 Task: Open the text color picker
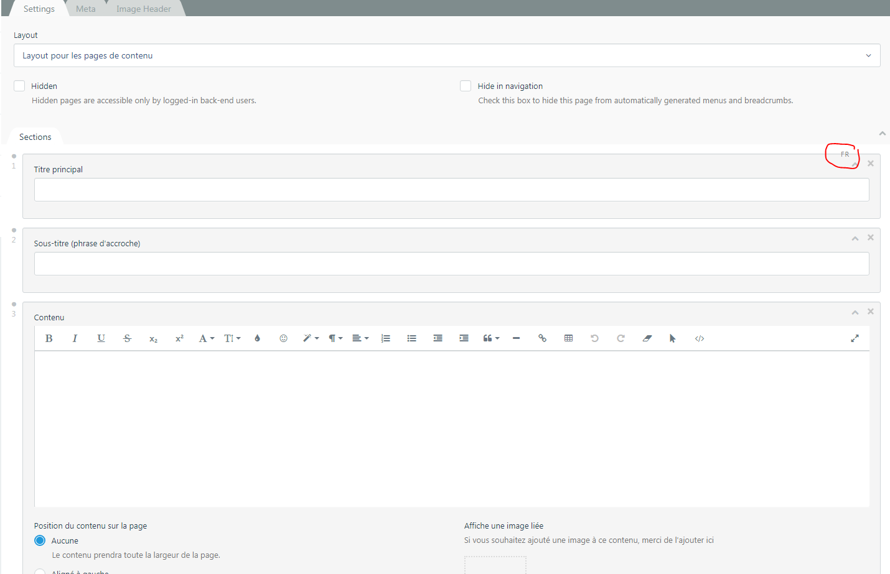(205, 338)
